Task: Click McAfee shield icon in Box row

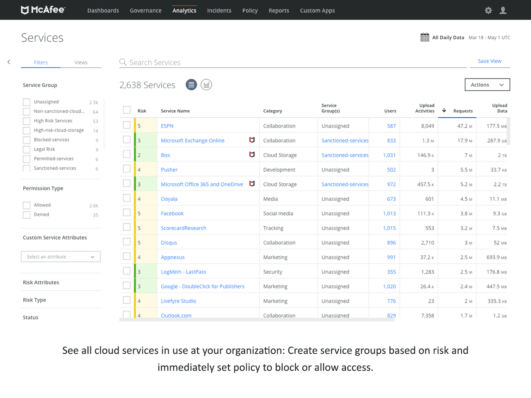Action: pyautogui.click(x=252, y=154)
